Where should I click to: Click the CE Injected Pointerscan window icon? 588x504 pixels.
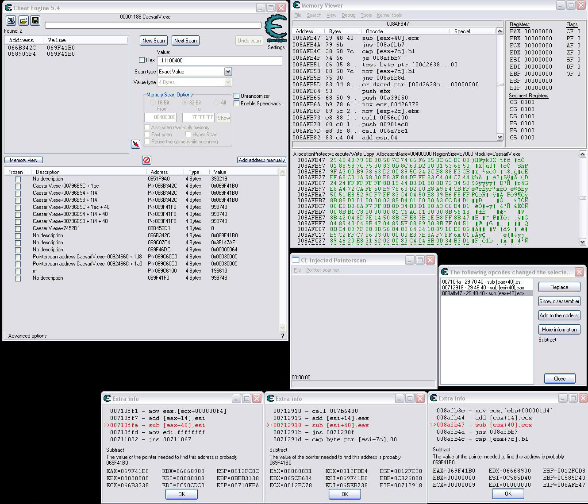point(296,260)
